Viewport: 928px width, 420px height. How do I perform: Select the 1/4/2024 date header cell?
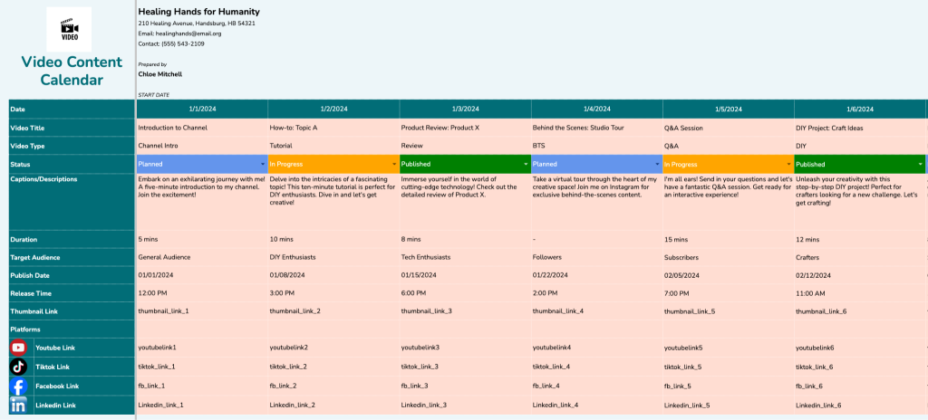tap(596, 109)
